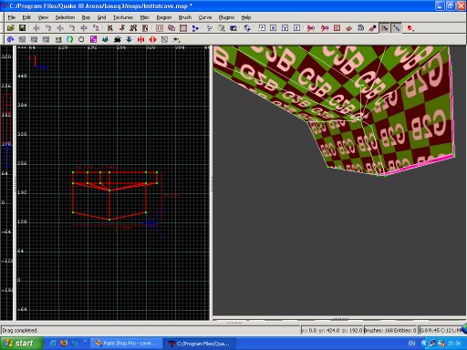Click the red outward-pointing arrows icon
The image size is (467, 350).
[x=152, y=39]
